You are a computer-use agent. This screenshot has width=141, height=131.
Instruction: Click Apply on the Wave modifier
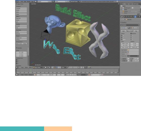coord(123,31)
